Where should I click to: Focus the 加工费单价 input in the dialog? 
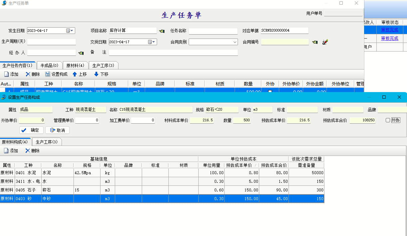(143, 120)
